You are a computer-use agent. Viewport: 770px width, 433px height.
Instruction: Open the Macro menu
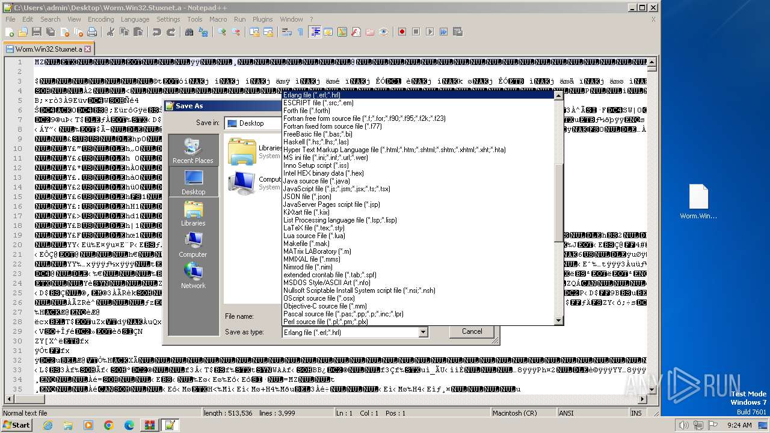pyautogui.click(x=218, y=19)
